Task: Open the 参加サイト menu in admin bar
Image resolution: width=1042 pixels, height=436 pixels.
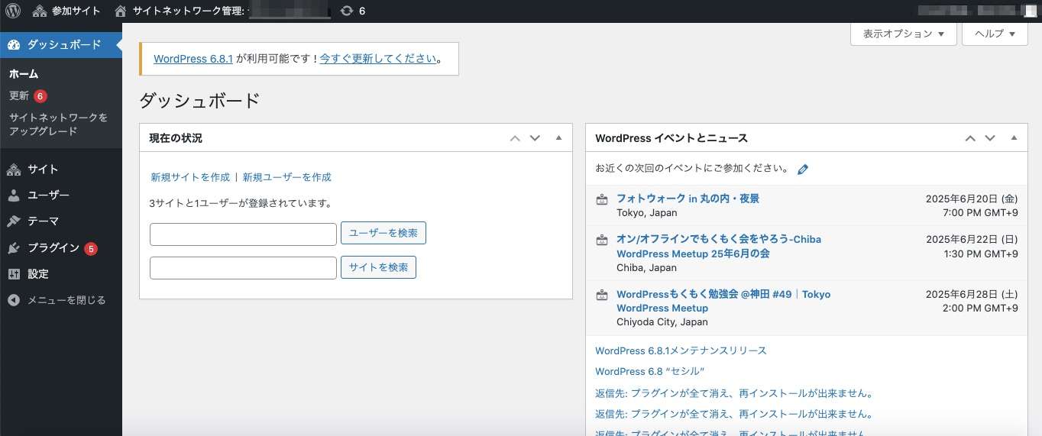Action: (66, 11)
